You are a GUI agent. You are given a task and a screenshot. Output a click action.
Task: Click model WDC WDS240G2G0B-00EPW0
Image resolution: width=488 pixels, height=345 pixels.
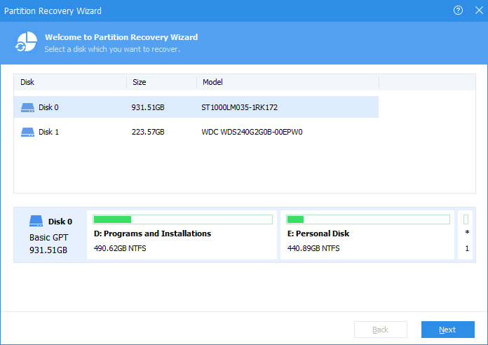tap(252, 132)
